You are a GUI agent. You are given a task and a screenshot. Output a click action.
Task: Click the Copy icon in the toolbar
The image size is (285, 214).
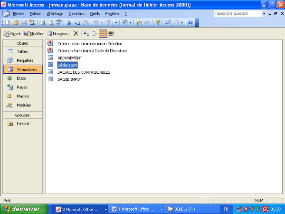pyautogui.click(x=77, y=23)
